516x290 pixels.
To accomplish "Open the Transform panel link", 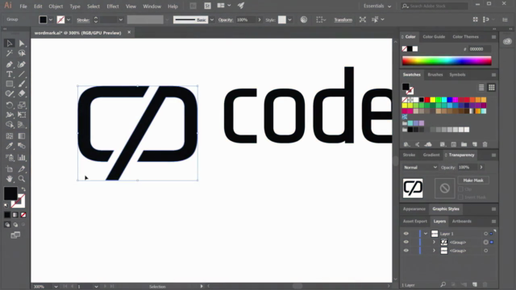I will coord(343,19).
